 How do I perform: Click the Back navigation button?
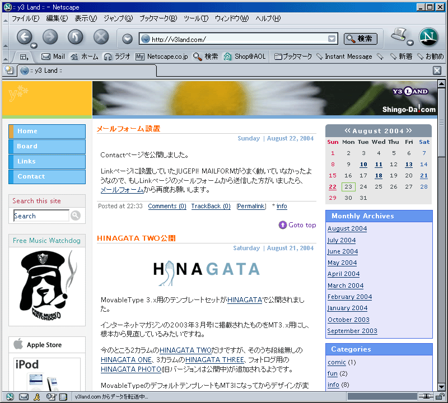24,37
